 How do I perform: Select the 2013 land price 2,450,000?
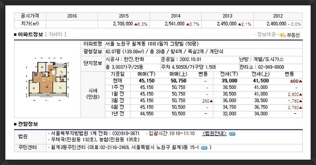(x=227, y=24)
